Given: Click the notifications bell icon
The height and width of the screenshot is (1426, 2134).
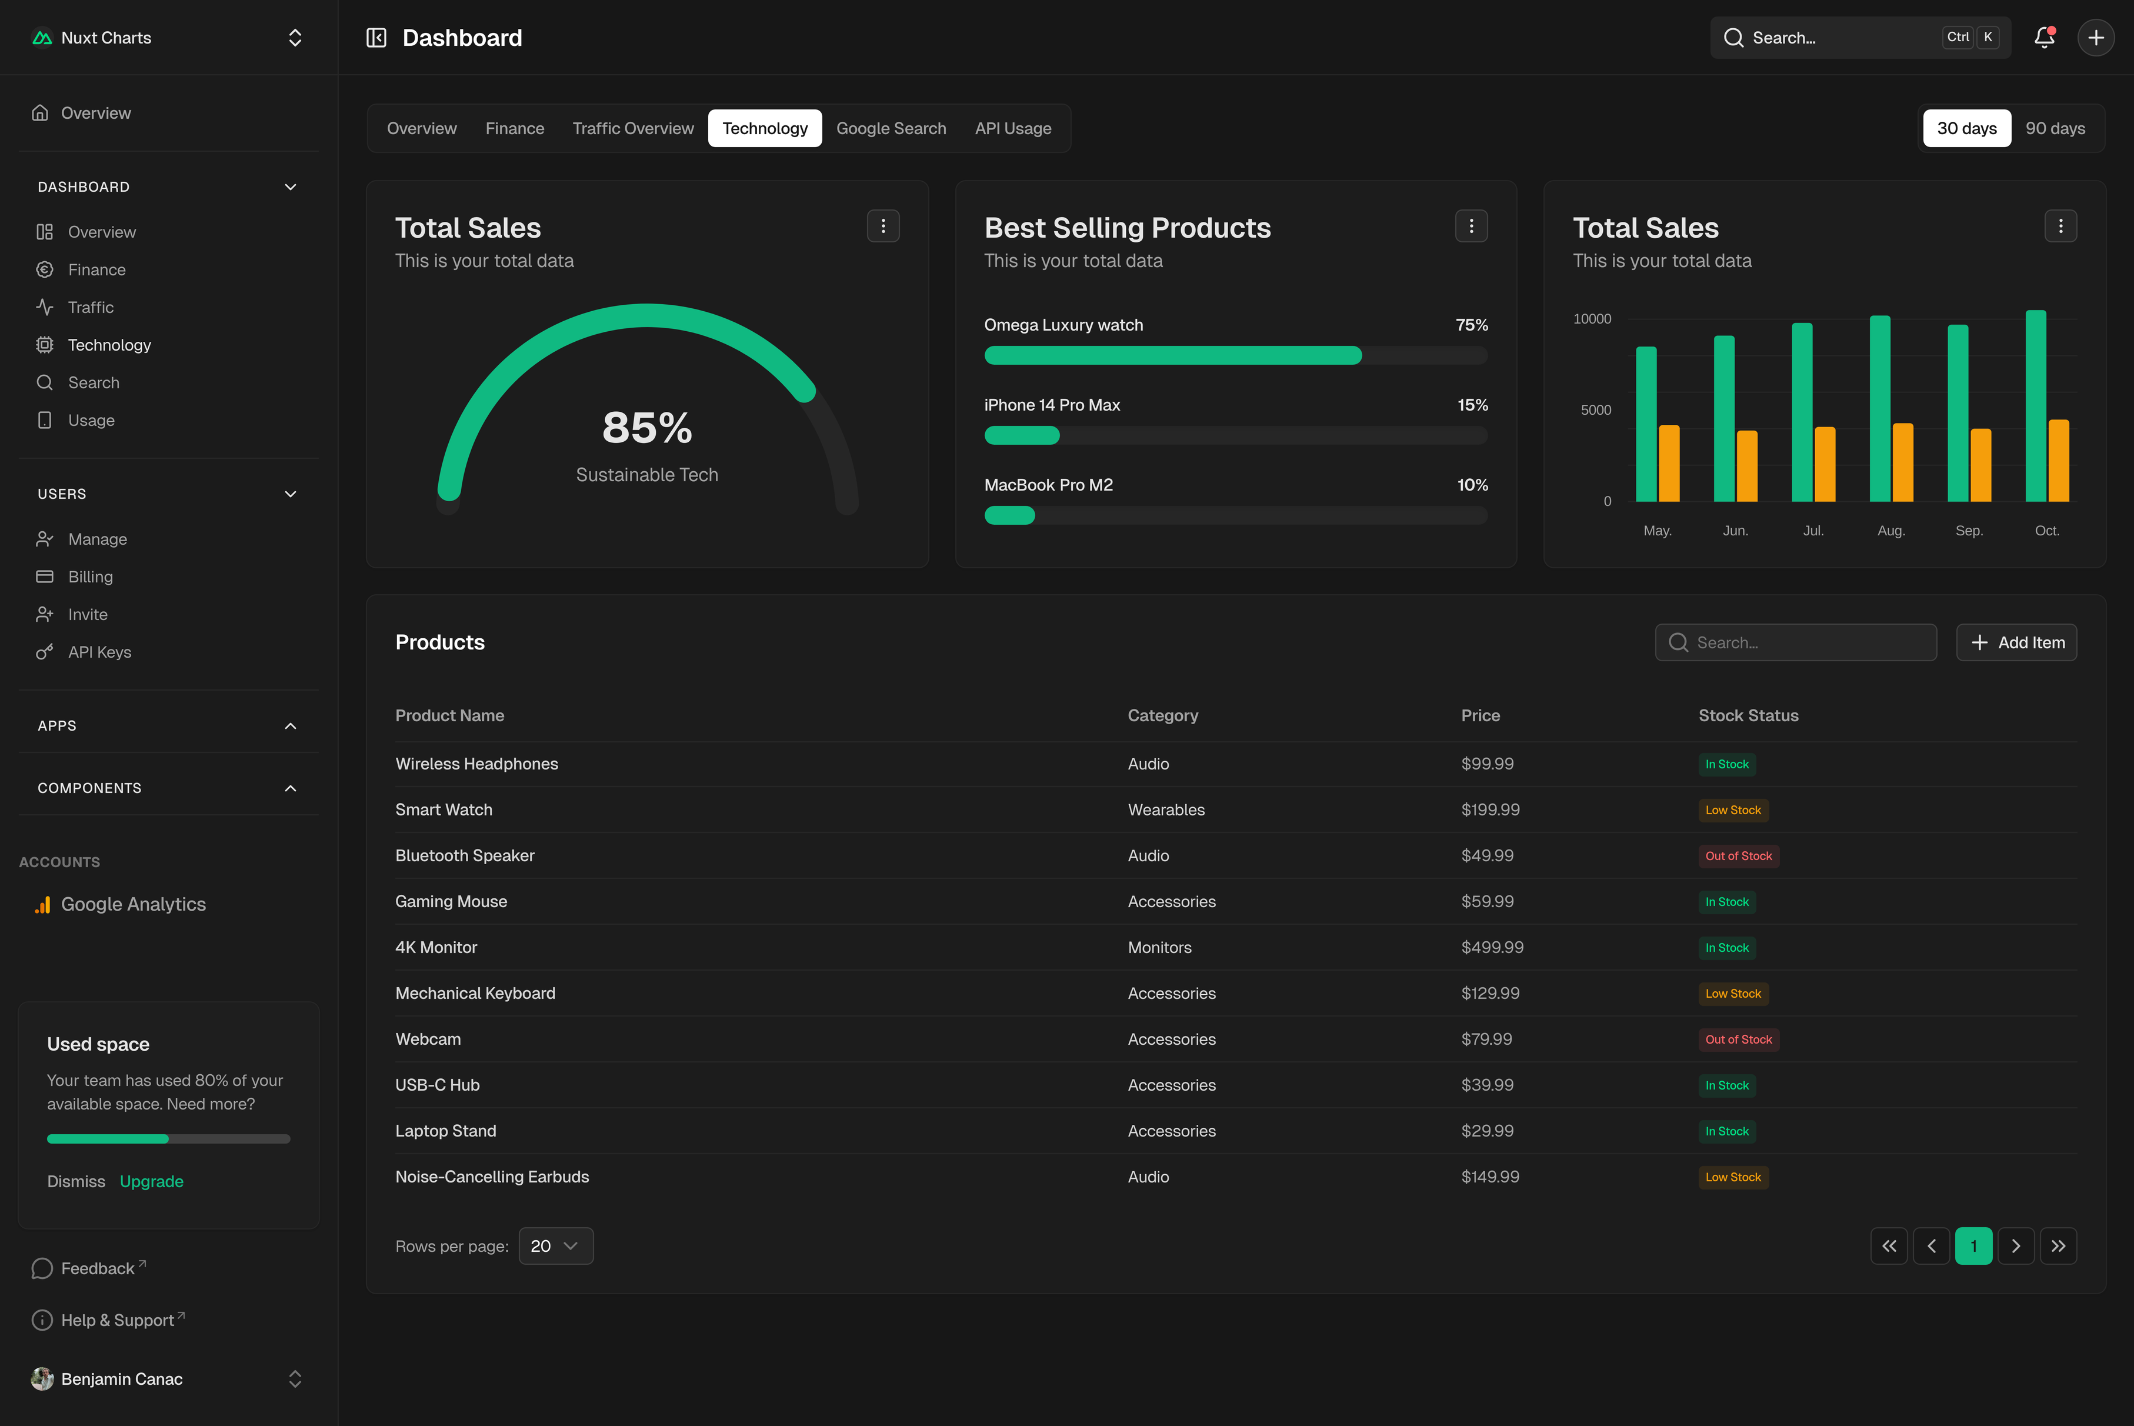Looking at the screenshot, I should (2044, 37).
